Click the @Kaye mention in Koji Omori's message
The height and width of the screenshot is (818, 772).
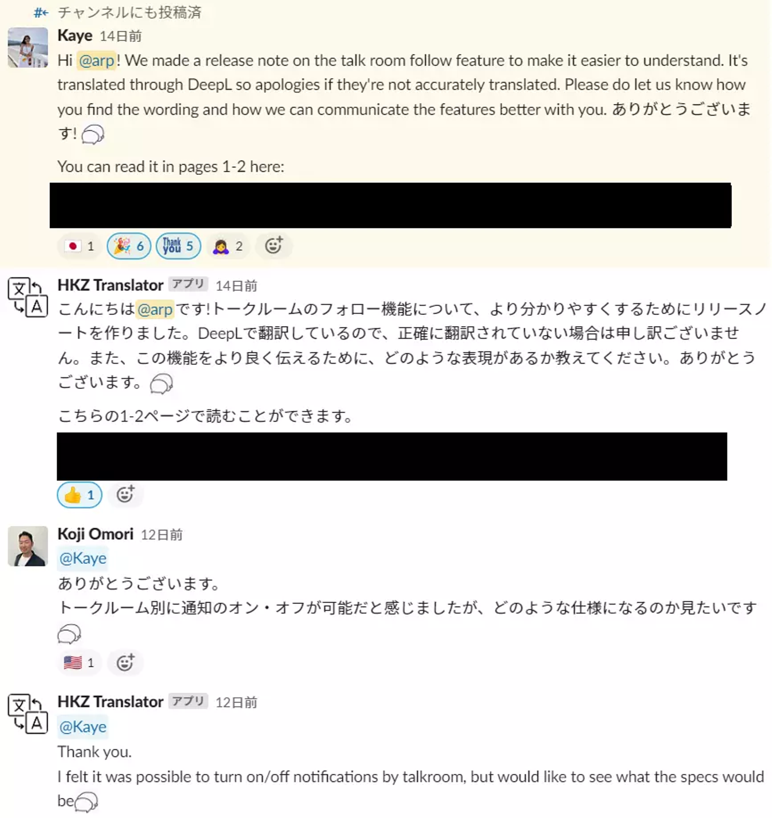83,558
